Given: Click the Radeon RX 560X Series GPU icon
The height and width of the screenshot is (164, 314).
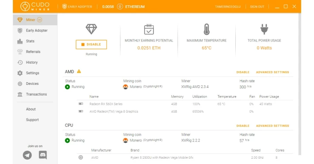Looking at the screenshot, I should click(x=80, y=104).
